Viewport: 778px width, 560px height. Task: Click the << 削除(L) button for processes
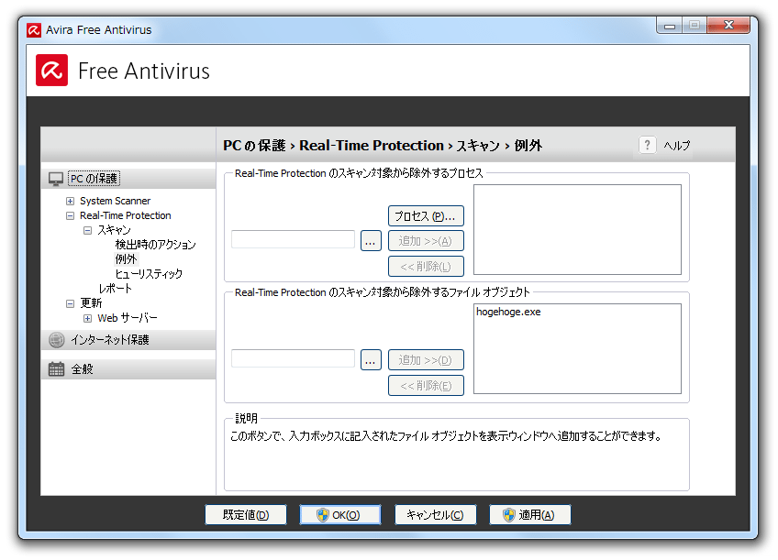(x=426, y=266)
